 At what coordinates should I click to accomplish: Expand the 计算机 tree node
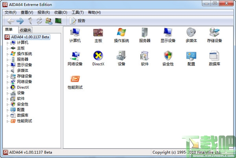[7, 43]
